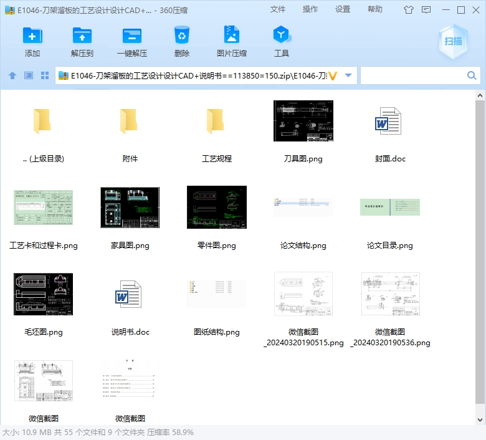Click the search magnifier icon
The height and width of the screenshot is (440, 486).
coord(472,75)
